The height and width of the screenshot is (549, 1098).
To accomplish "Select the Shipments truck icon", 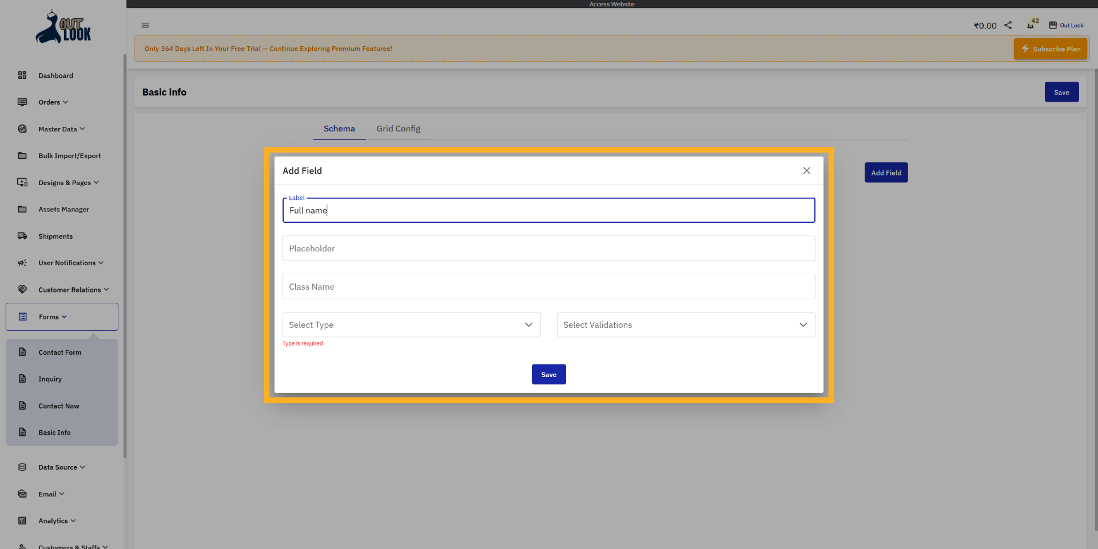I will (x=22, y=235).
